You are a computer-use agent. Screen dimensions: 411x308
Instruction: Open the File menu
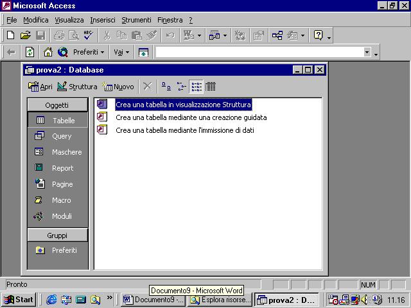12,20
